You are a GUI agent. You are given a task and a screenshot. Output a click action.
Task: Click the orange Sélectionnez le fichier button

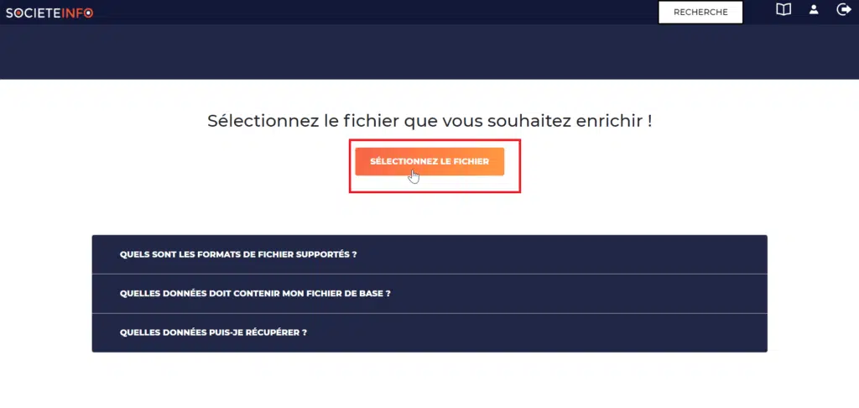(429, 161)
